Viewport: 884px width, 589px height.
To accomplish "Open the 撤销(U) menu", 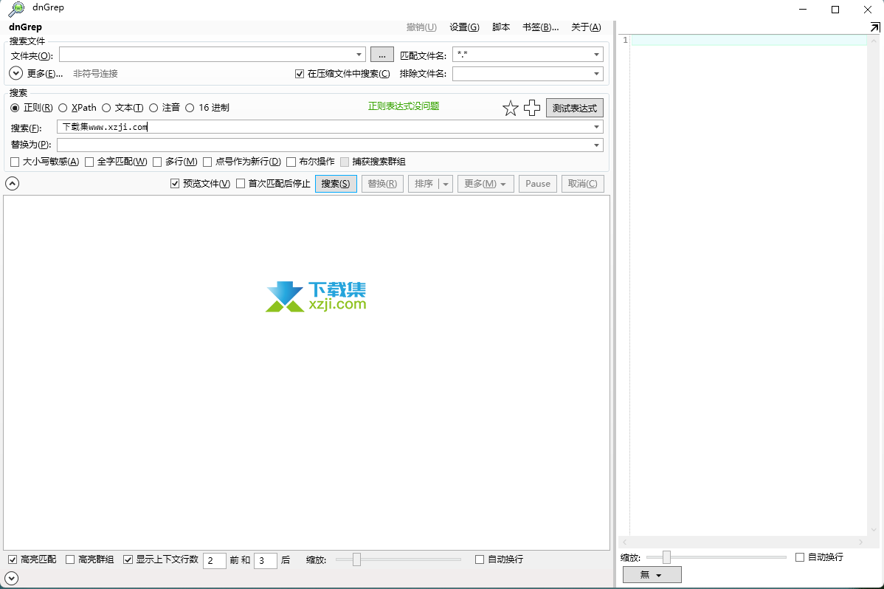I will click(421, 27).
